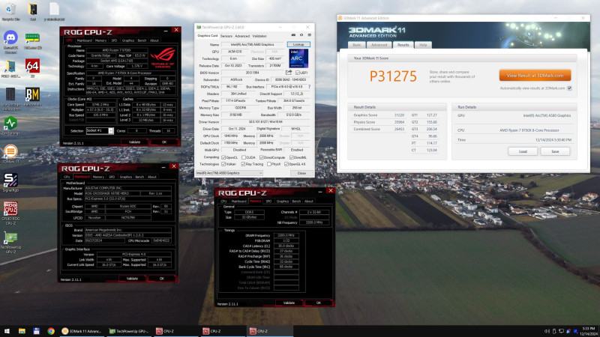
Task: Toggle the Ray Tracing checkbox
Action: click(x=243, y=164)
